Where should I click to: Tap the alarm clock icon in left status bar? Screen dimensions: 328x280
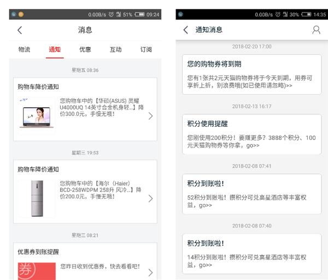111,14
